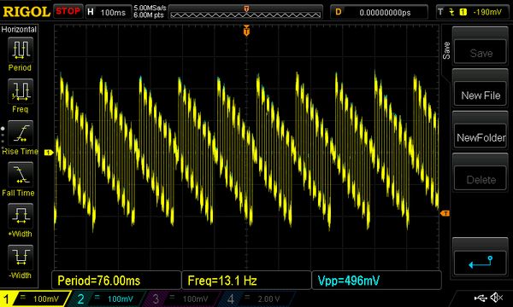Click the Period=76.00ms measurement

tap(116, 281)
